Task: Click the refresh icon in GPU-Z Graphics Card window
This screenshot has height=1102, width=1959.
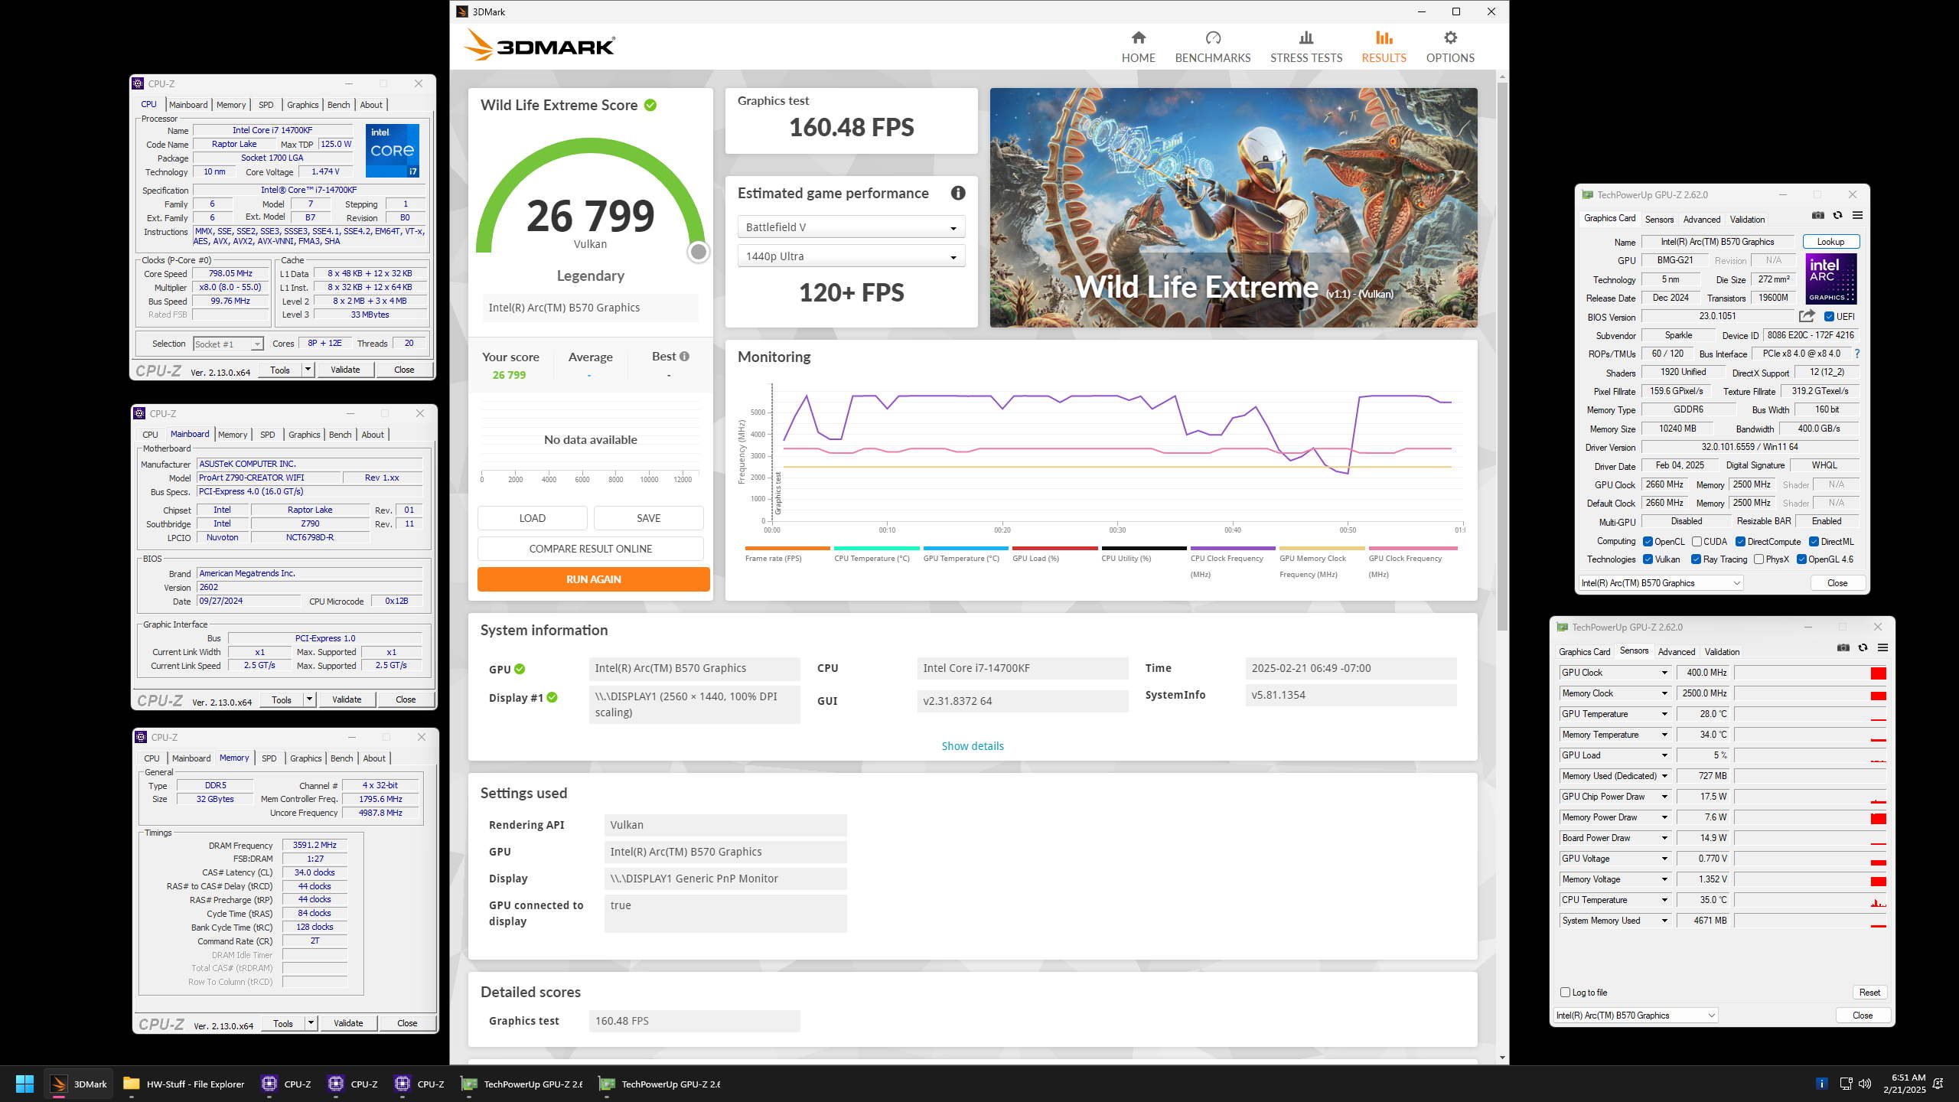Action: [x=1837, y=215]
